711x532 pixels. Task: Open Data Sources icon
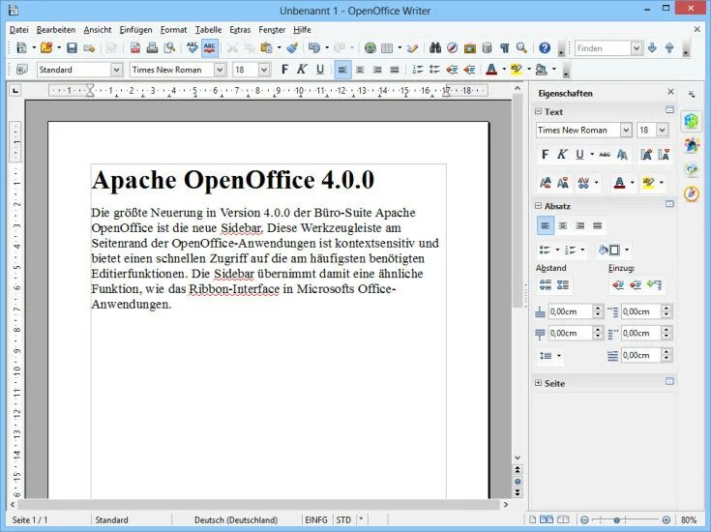487,47
